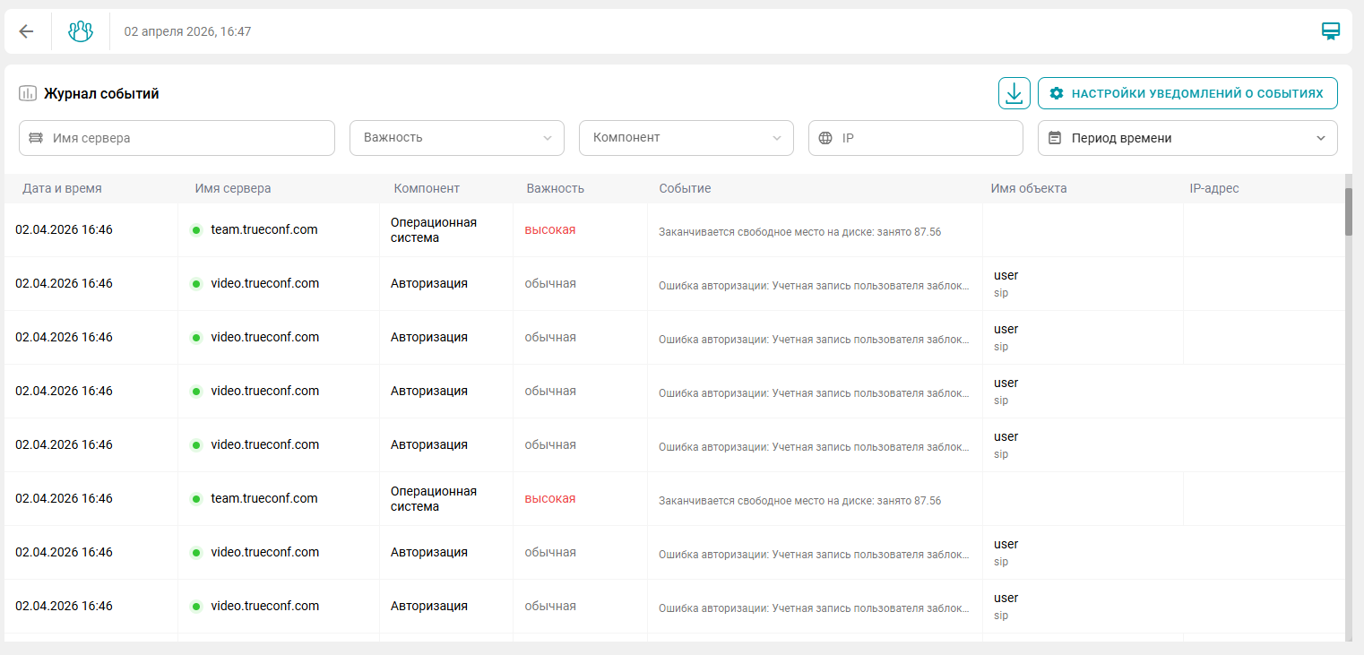
Task: Open the monitor icon in top-right corner
Action: pos(1331,31)
